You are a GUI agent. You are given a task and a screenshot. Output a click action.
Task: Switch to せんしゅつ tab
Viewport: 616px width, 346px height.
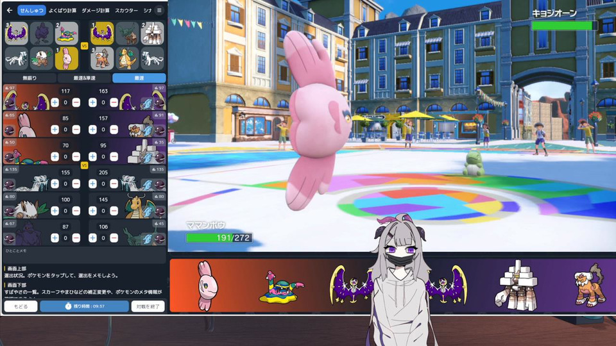31,11
